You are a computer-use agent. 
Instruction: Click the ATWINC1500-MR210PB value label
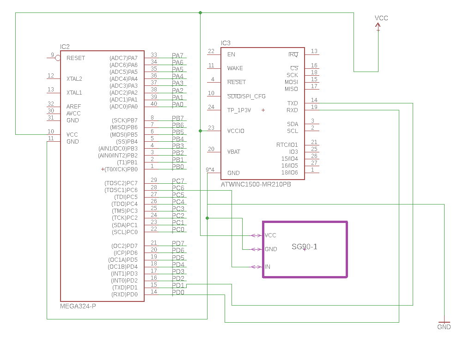tap(256, 184)
